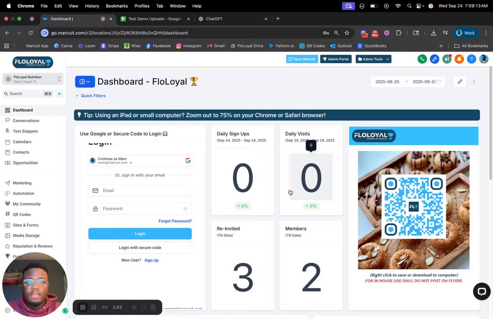The width and height of the screenshot is (493, 319).
Task: Expand the marc@marcuit.com account chevron
Action: (x=131, y=163)
